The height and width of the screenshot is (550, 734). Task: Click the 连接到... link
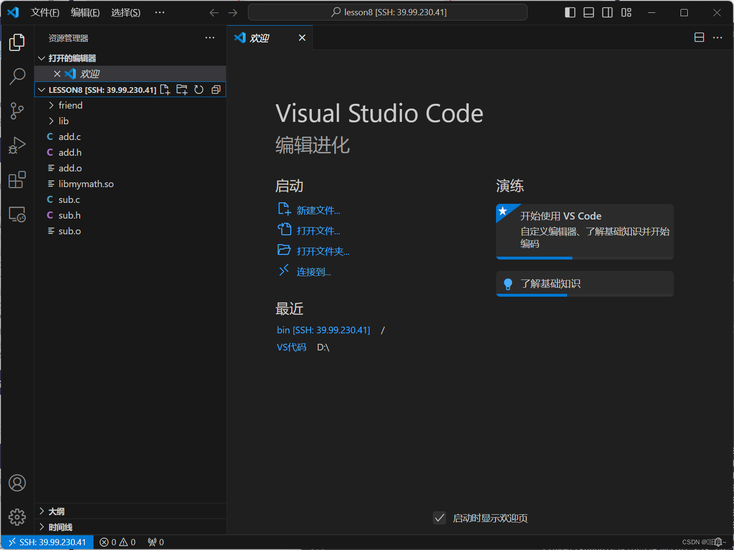313,272
